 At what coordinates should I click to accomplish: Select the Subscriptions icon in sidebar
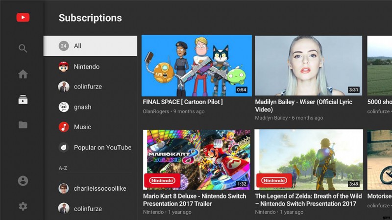pos(23,100)
